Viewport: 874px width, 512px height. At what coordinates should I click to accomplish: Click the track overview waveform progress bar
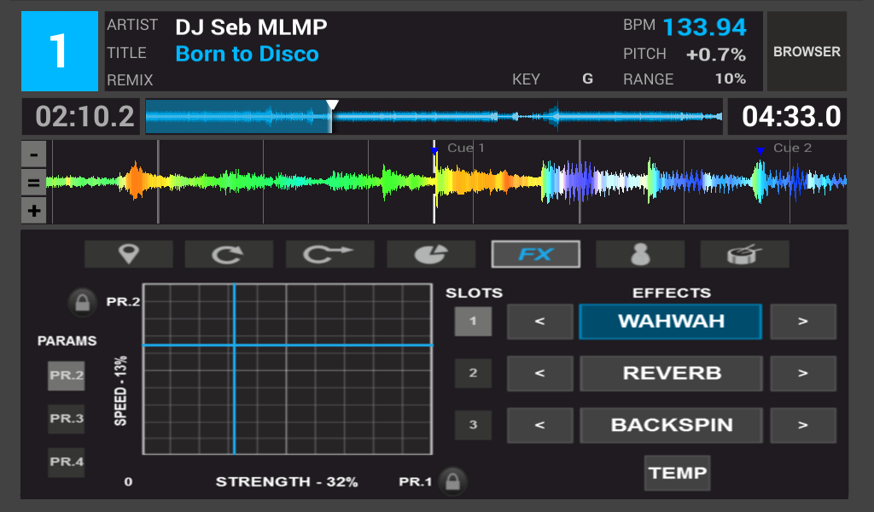434,116
